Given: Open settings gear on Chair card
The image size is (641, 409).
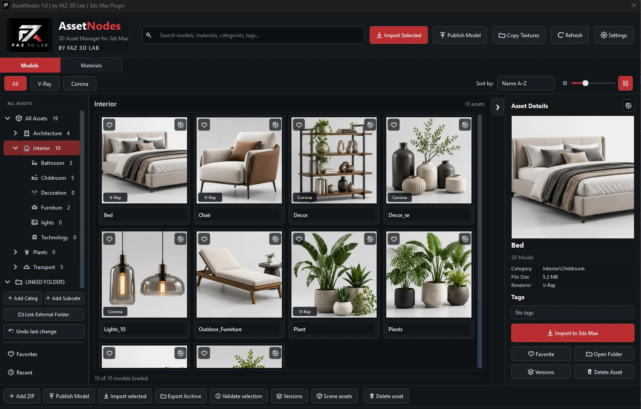Looking at the screenshot, I should [x=275, y=125].
